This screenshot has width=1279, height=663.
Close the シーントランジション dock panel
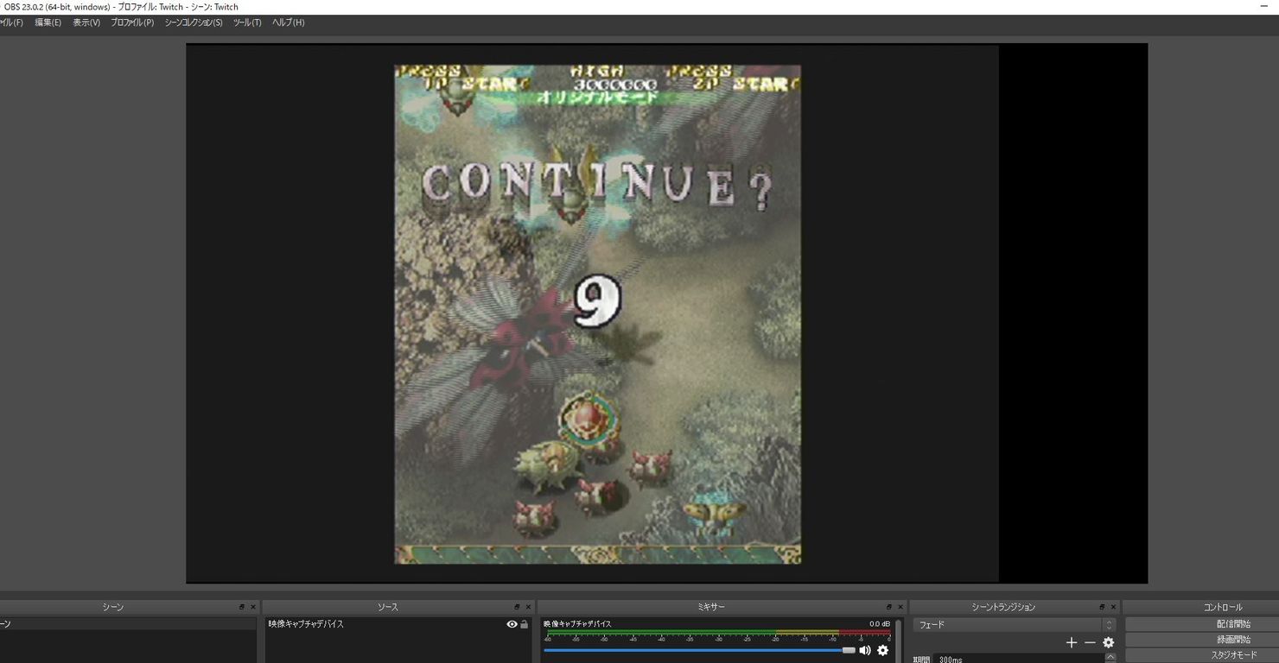coord(1113,607)
